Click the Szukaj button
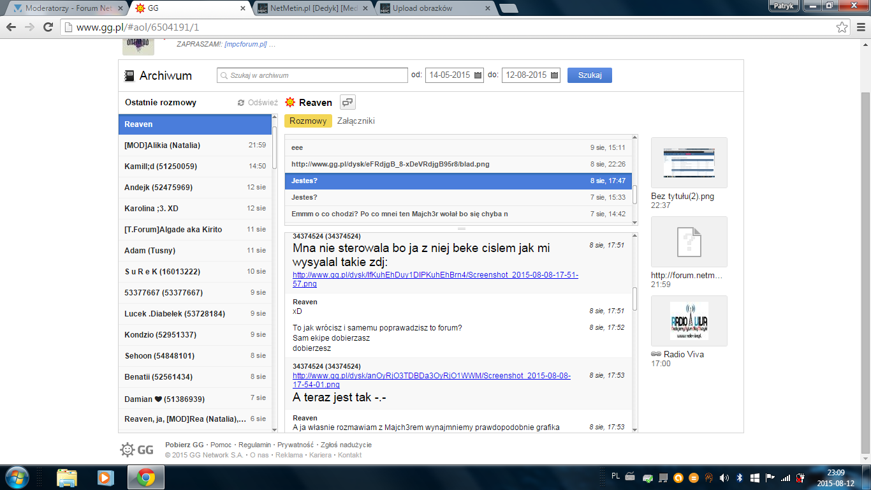871x490 pixels. coord(590,75)
